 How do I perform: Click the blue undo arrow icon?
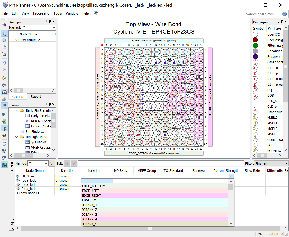point(4,63)
